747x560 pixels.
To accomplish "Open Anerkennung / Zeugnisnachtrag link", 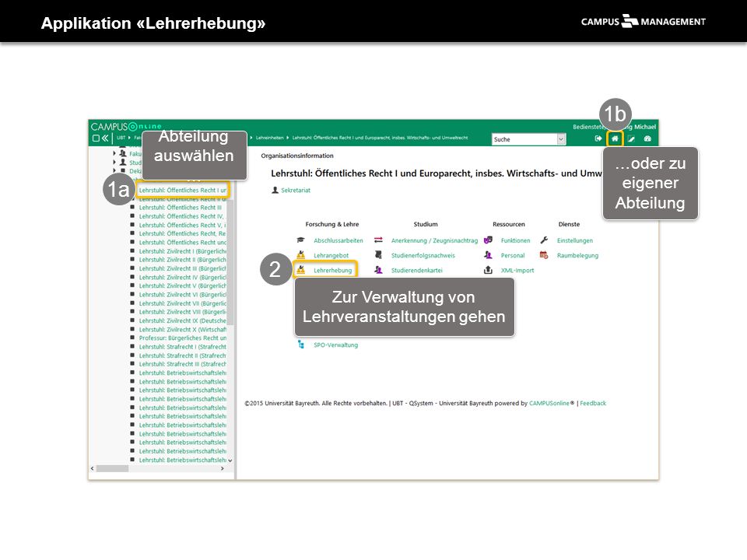I will 434,240.
